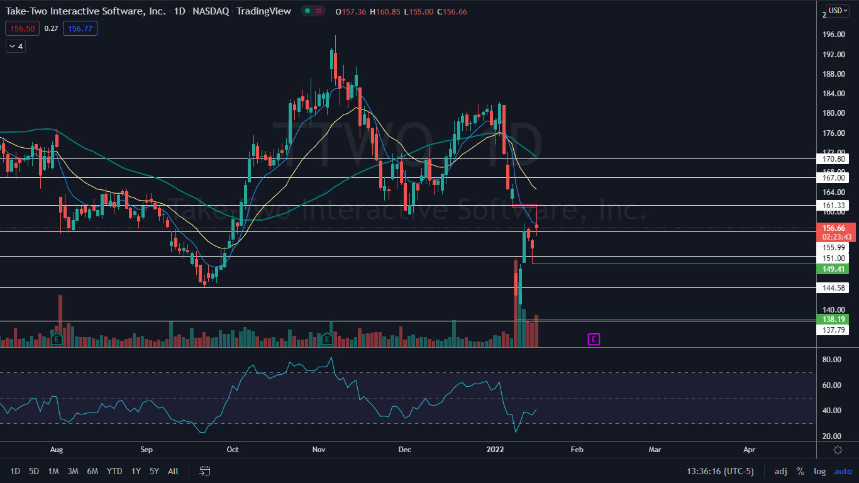Click the green market open status dot

[306, 11]
